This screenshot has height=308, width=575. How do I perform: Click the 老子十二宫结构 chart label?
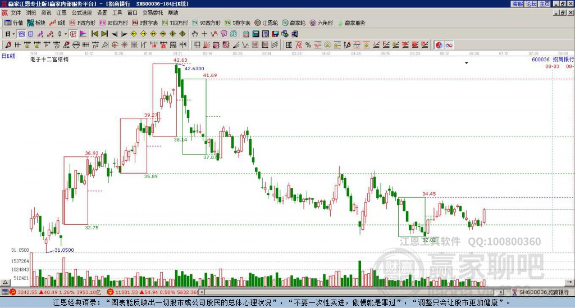(x=49, y=59)
